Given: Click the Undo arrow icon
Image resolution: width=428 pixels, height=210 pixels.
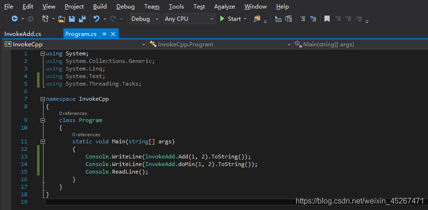Looking at the screenshot, I should click(96, 19).
